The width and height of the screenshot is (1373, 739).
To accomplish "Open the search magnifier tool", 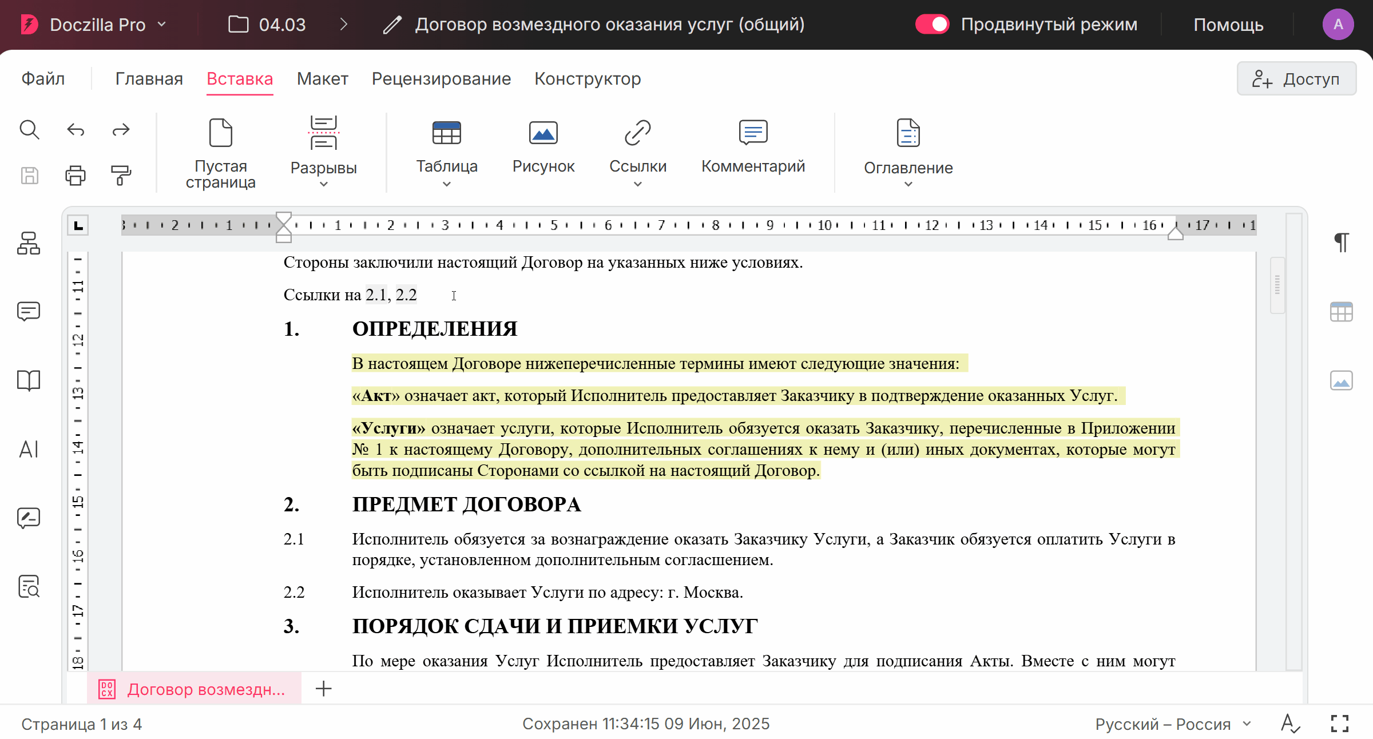I will 29,130.
